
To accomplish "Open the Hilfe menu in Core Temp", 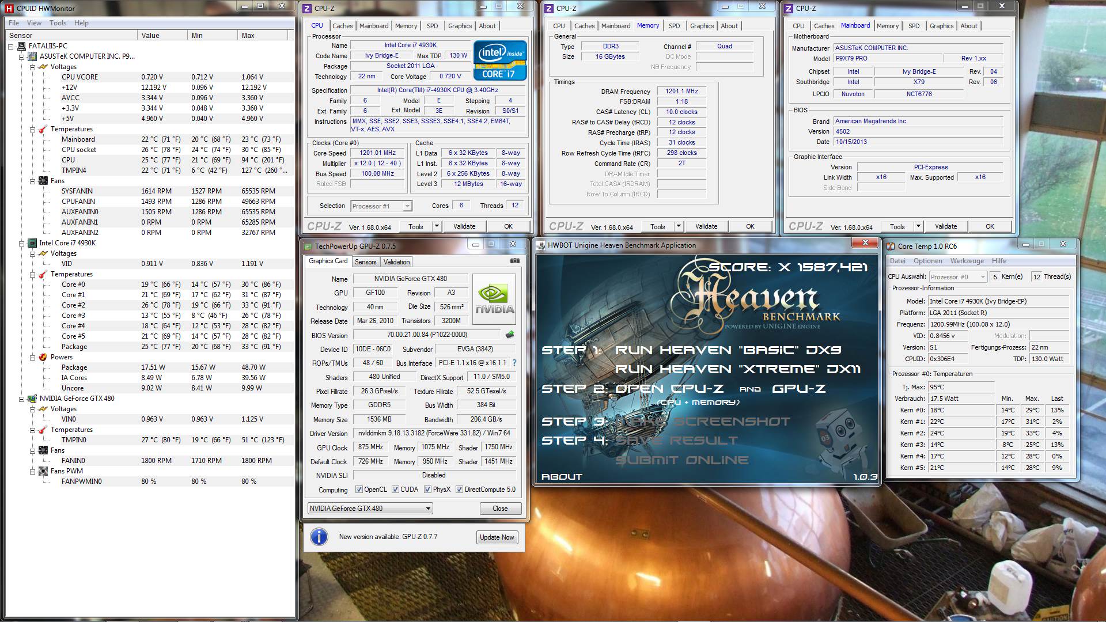I will pyautogui.click(x=999, y=261).
